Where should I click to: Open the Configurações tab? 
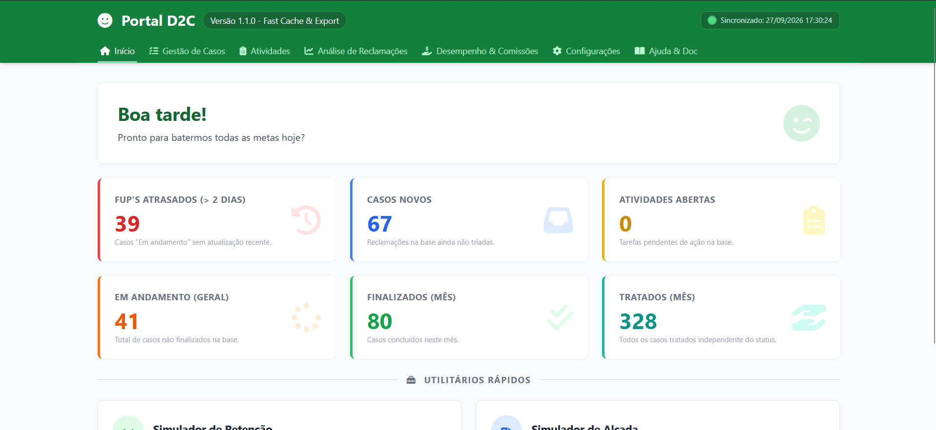point(586,51)
